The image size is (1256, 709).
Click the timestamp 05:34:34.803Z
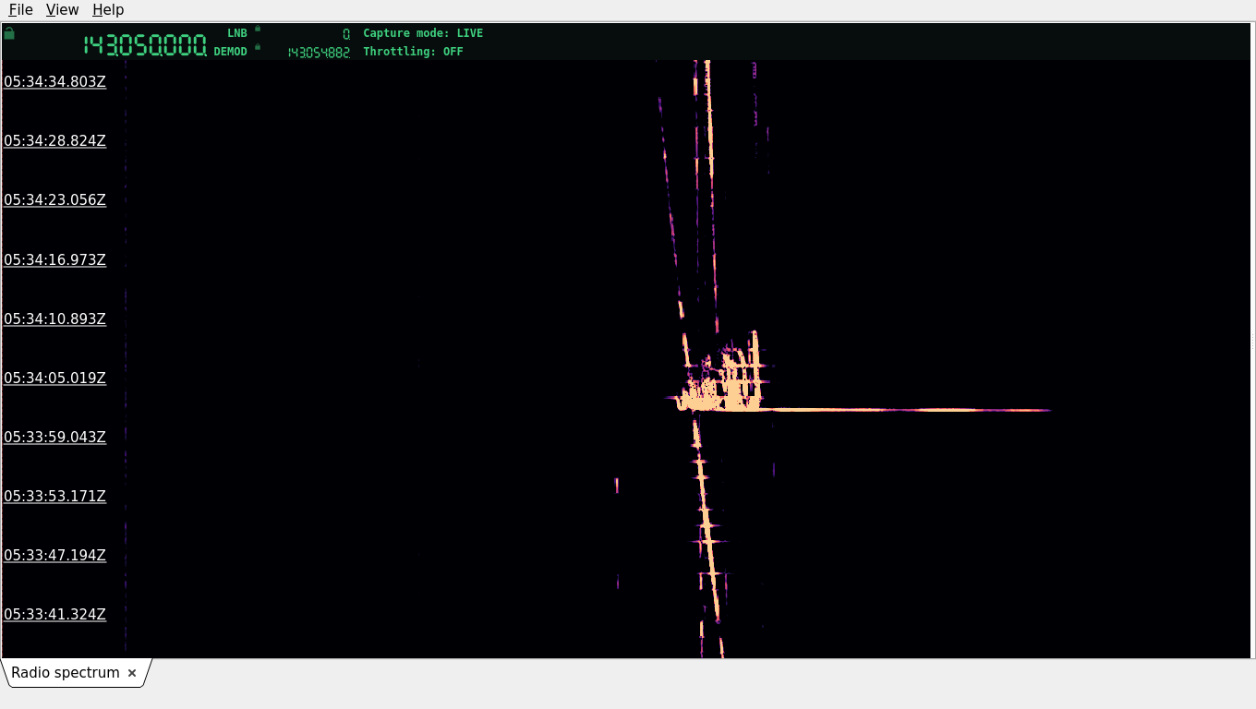click(x=54, y=81)
